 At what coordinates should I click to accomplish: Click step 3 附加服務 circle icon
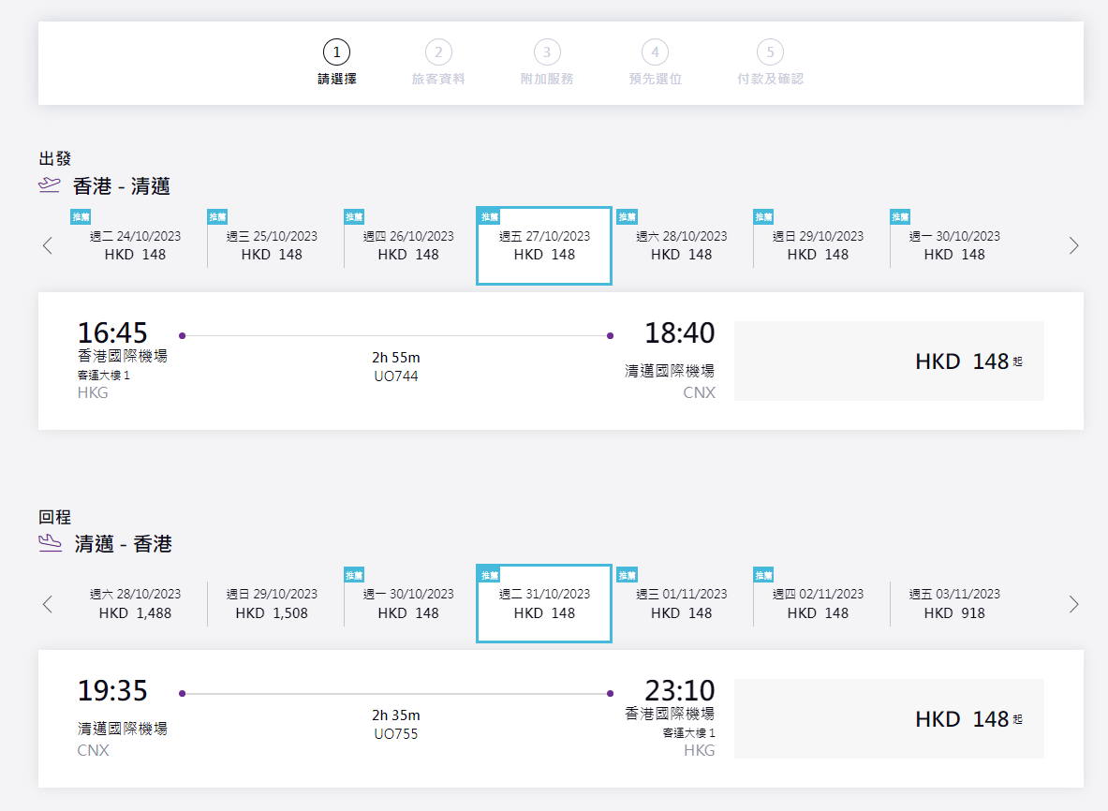pos(547,52)
